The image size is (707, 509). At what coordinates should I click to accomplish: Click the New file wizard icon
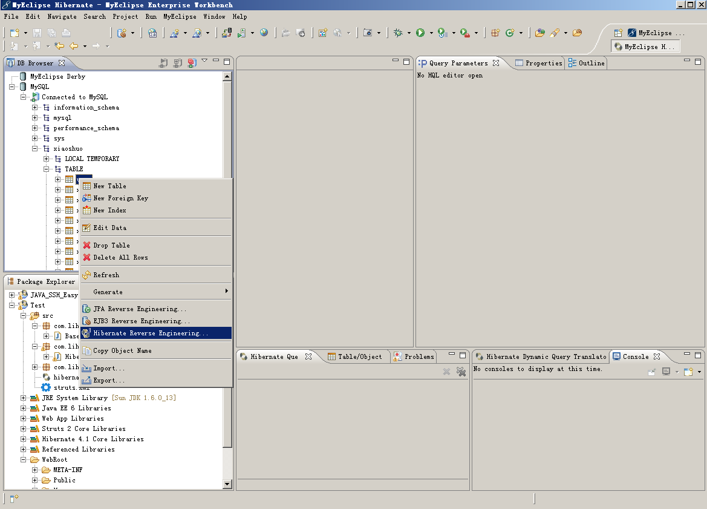[x=15, y=33]
